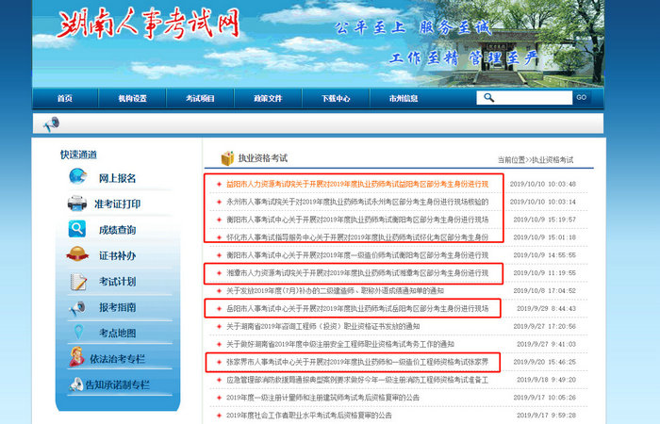Click the site search input field
Screen dimensions: 660x424
pos(522,98)
